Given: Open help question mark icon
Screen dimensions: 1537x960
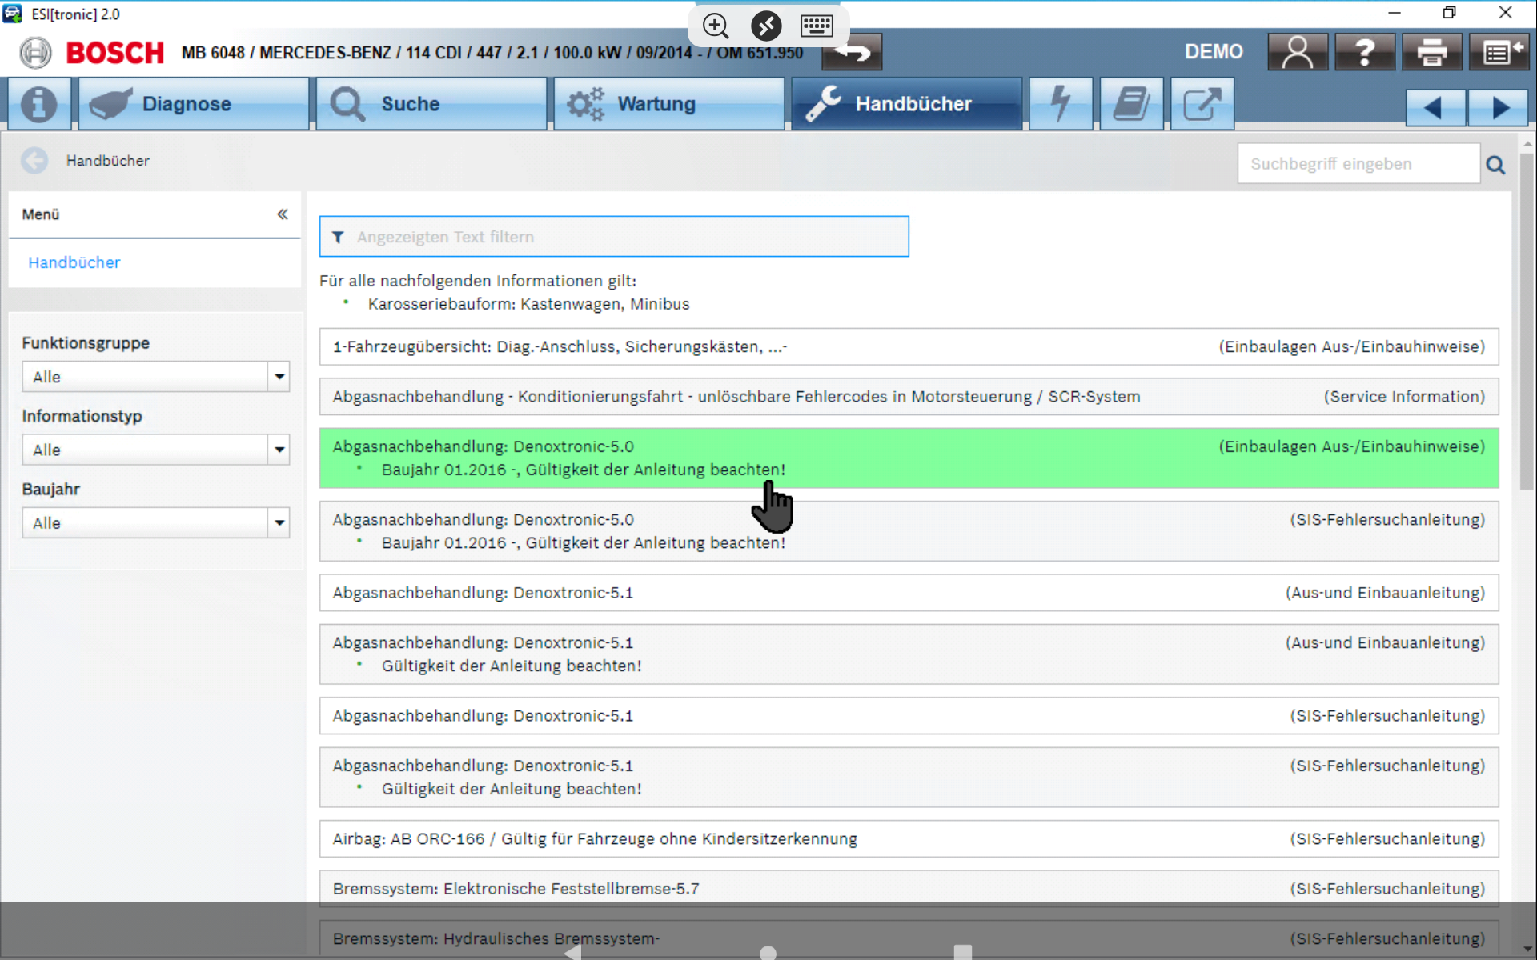Looking at the screenshot, I should point(1365,52).
